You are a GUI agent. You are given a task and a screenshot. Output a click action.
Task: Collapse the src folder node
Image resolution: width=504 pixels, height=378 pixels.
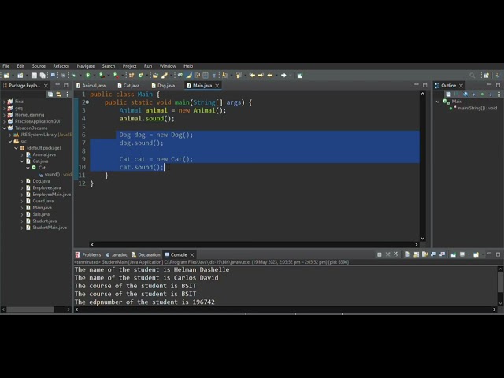10,141
